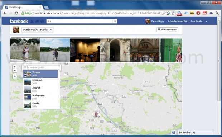Open Facebook friend requests icon
Screen dimensions: 222x137
[32, 21]
